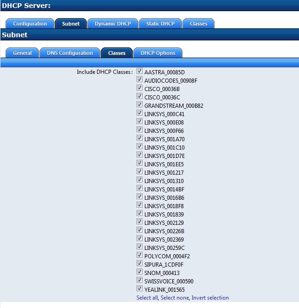Click the GRANDSTREAM_000B82 label text
299x308 pixels.
point(174,105)
